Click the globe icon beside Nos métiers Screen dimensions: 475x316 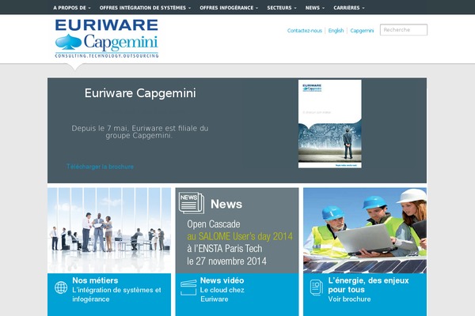61,288
